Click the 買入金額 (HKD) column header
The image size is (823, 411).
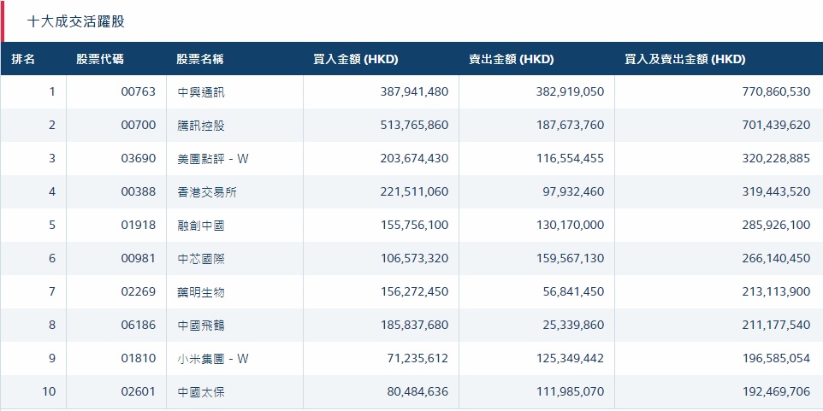tap(356, 59)
